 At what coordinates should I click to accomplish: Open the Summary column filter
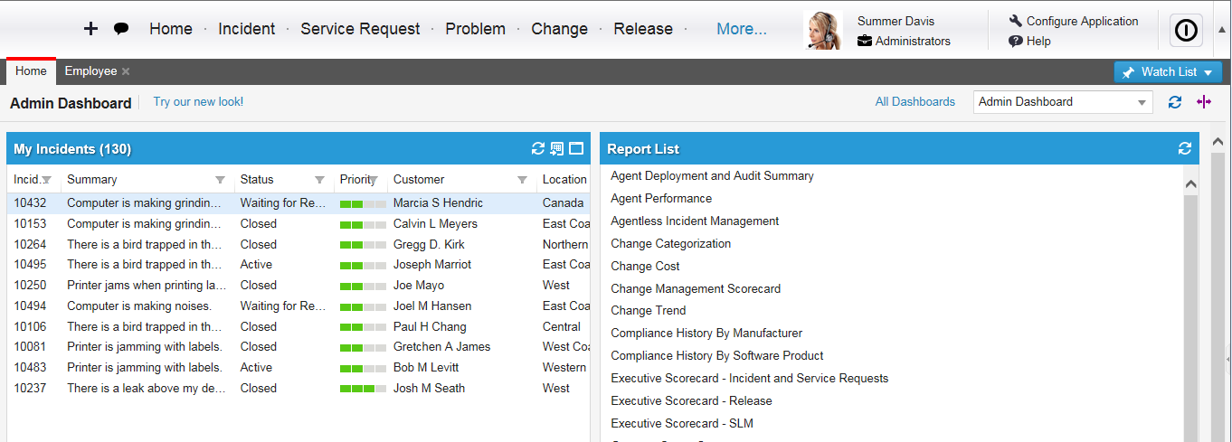tap(220, 180)
